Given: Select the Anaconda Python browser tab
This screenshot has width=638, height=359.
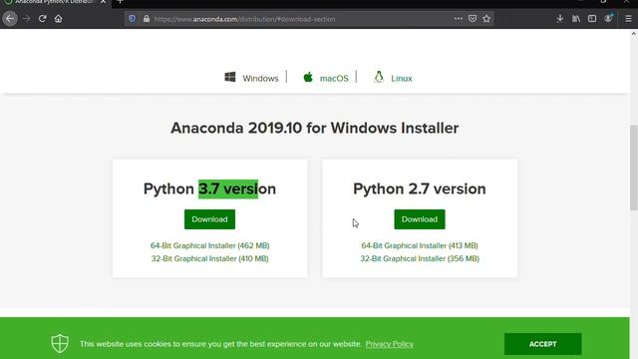Looking at the screenshot, I should pos(56,2).
